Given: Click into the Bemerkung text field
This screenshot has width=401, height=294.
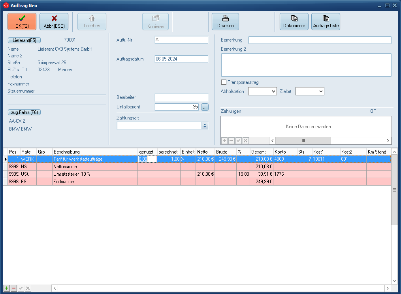Looking at the screenshot, I should 320,40.
